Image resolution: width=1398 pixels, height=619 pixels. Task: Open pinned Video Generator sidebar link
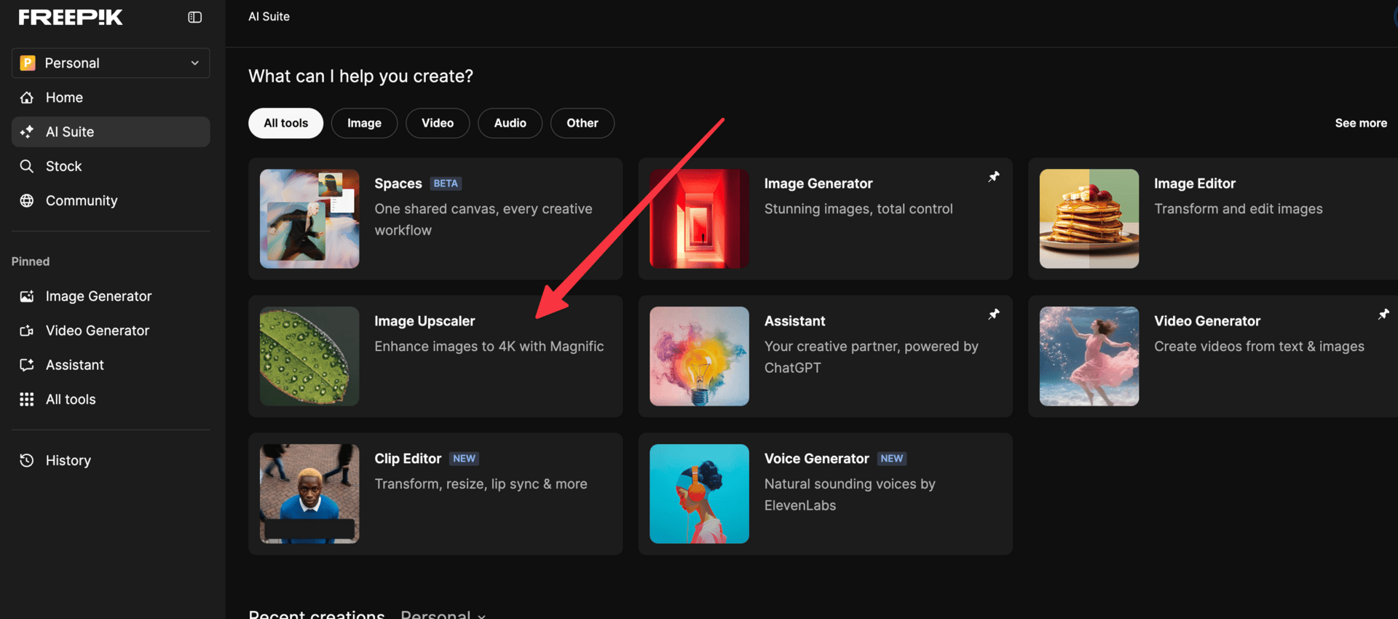pos(111,331)
